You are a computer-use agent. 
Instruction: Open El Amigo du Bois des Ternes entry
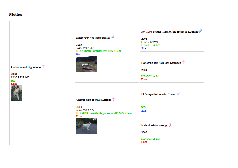(x=159, y=94)
